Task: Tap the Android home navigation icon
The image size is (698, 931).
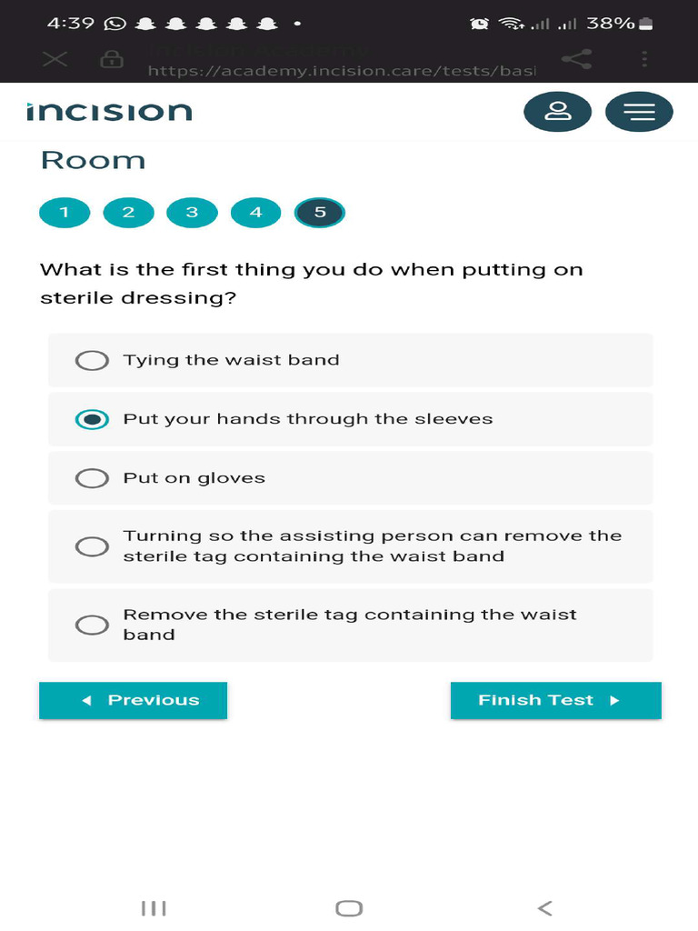Action: (x=349, y=908)
